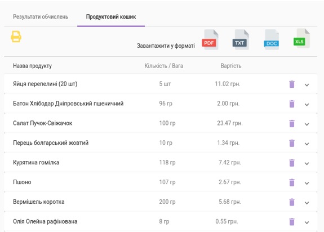This screenshot has width=324, height=232.
Task: Expand the Вермішель коротка row
Action: click(307, 203)
